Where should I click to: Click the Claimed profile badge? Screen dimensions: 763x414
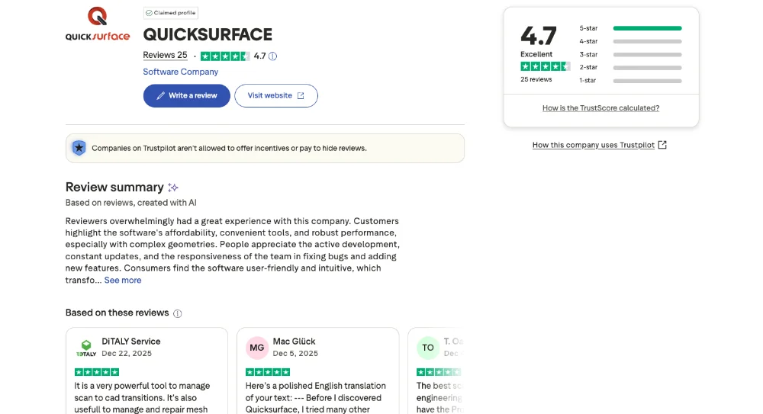(171, 13)
